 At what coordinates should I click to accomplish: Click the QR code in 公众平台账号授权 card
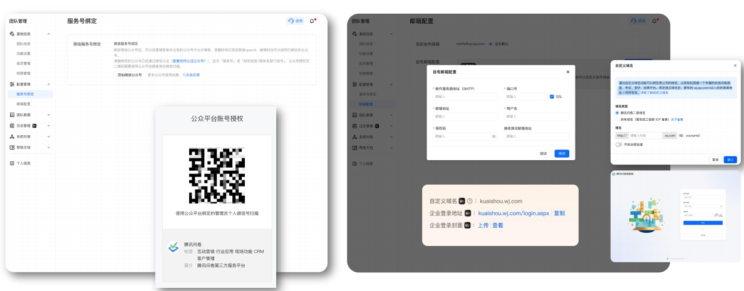[217, 175]
